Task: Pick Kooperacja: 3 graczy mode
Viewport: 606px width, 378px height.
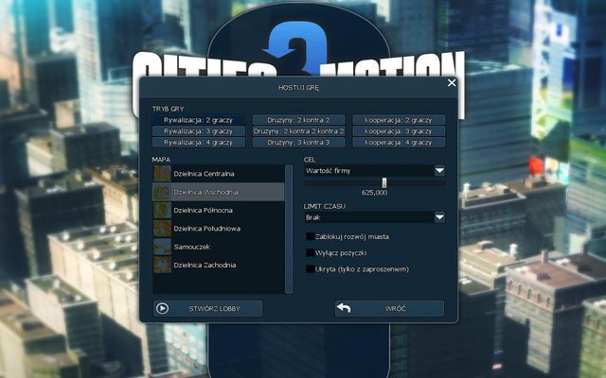Action: click(x=399, y=131)
